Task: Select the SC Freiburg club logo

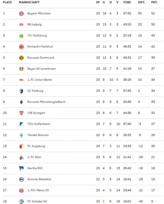Action: tap(21, 91)
